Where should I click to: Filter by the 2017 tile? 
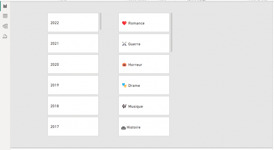[73, 127]
